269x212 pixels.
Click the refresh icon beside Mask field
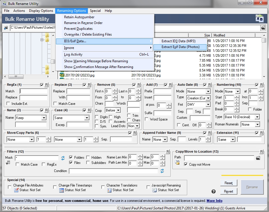pyautogui.click(x=63, y=158)
